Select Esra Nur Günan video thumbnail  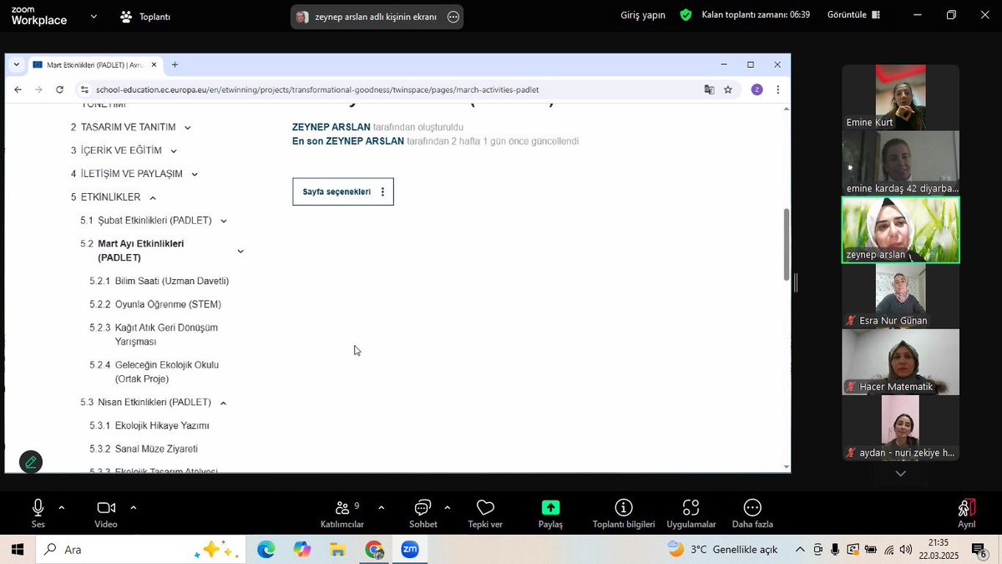[x=900, y=295]
